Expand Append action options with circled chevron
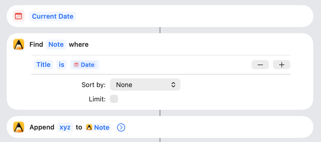Image resolution: width=321 pixels, height=142 pixels. tap(121, 127)
